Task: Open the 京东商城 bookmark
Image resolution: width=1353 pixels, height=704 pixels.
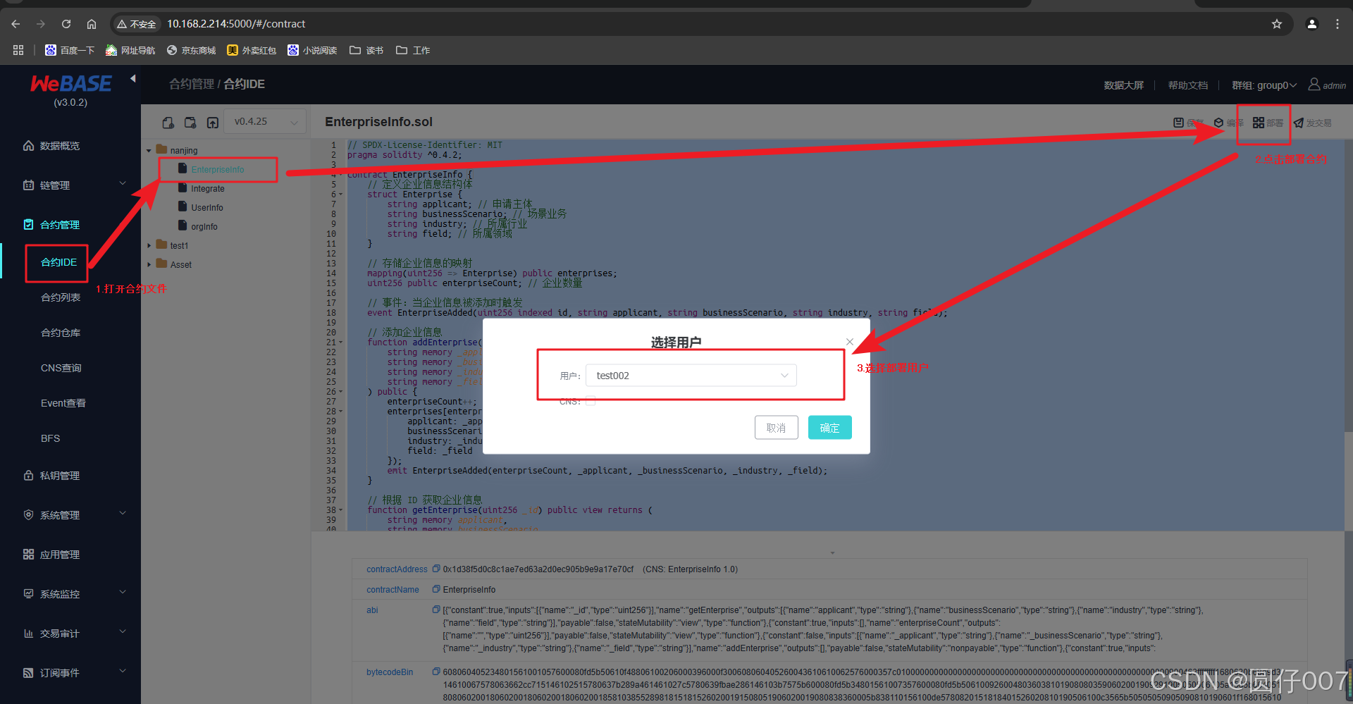Action: click(192, 50)
